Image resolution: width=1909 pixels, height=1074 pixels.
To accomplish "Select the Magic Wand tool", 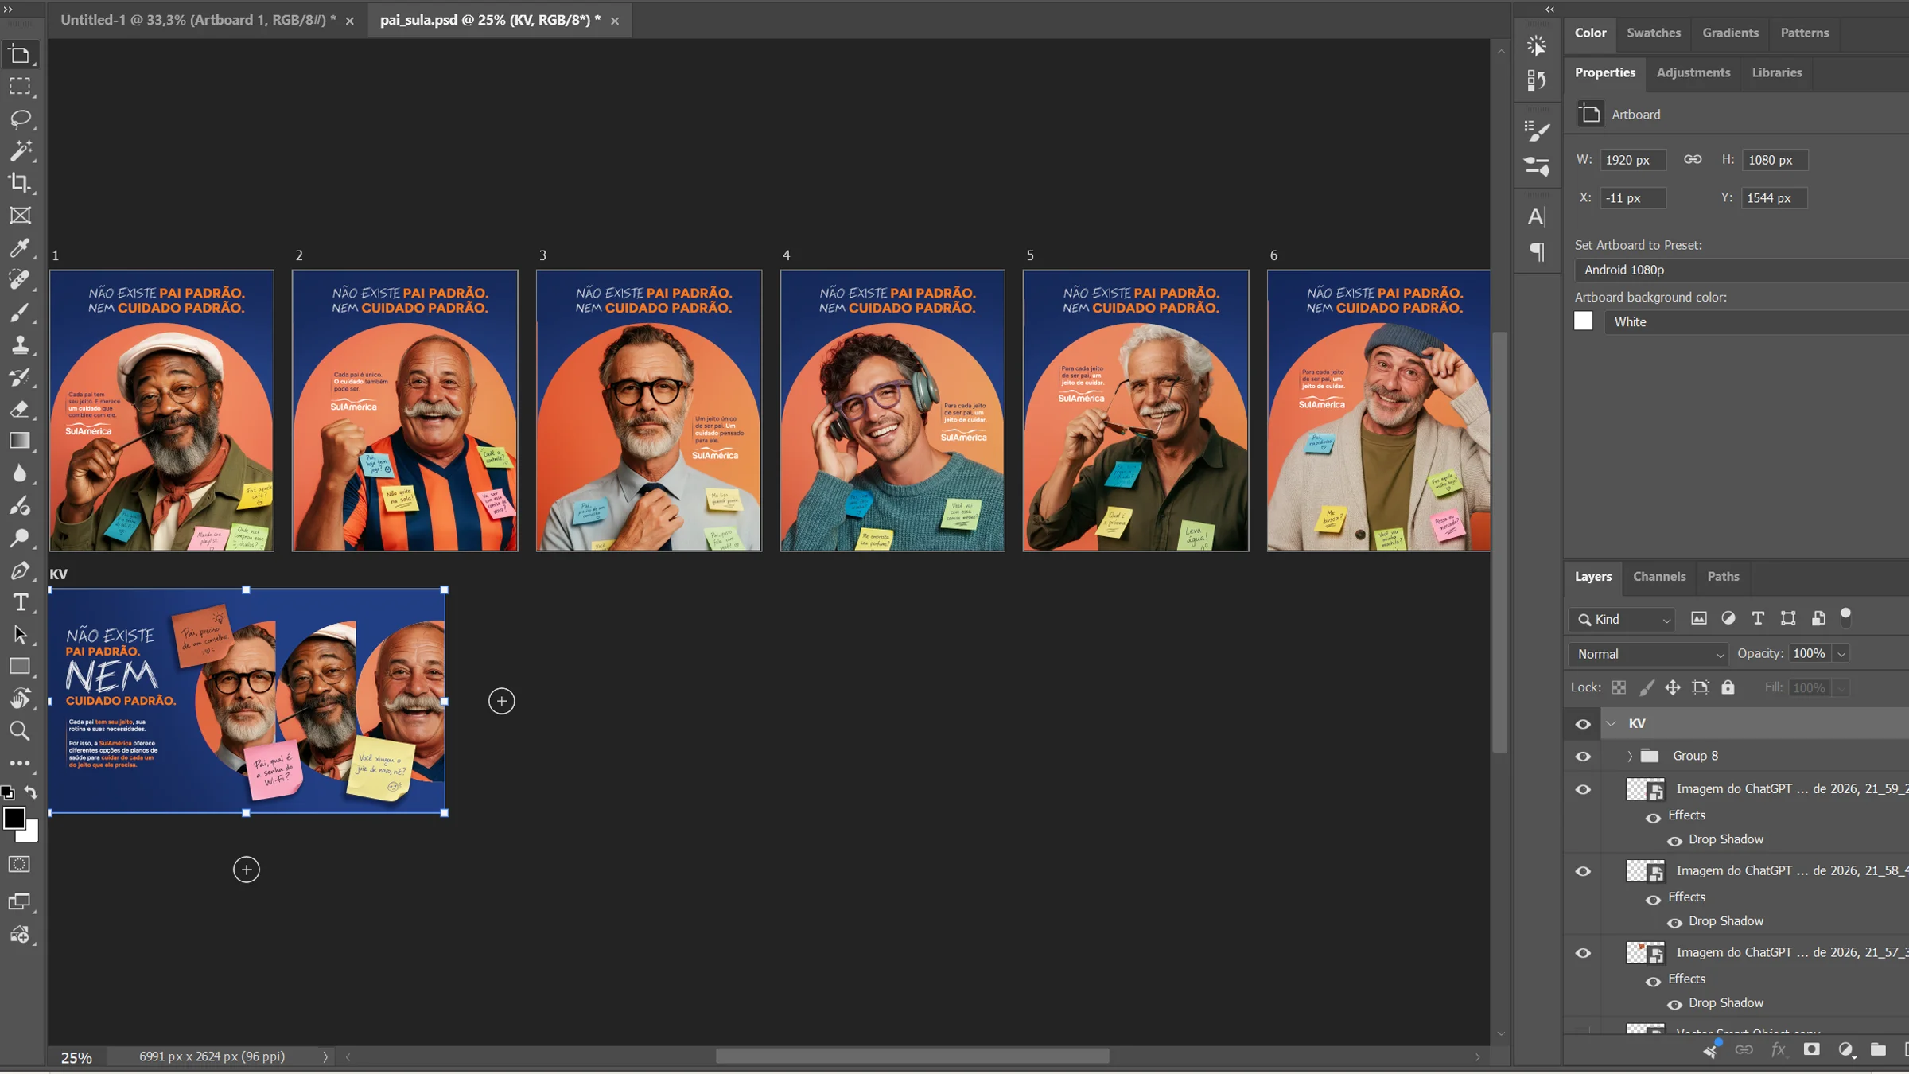I will tap(20, 150).
